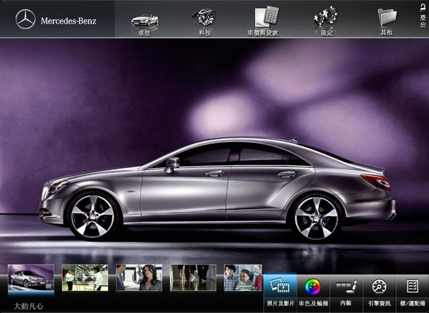Screen dimensions: 429x313
Task: Click the car's front wheel
Action: pos(92,215)
